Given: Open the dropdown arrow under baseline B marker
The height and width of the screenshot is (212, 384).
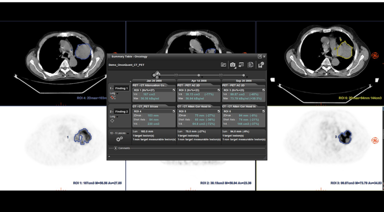Looking at the screenshot, I should [x=161, y=77].
